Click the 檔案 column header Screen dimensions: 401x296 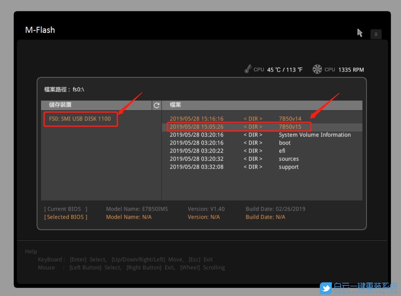pyautogui.click(x=176, y=105)
